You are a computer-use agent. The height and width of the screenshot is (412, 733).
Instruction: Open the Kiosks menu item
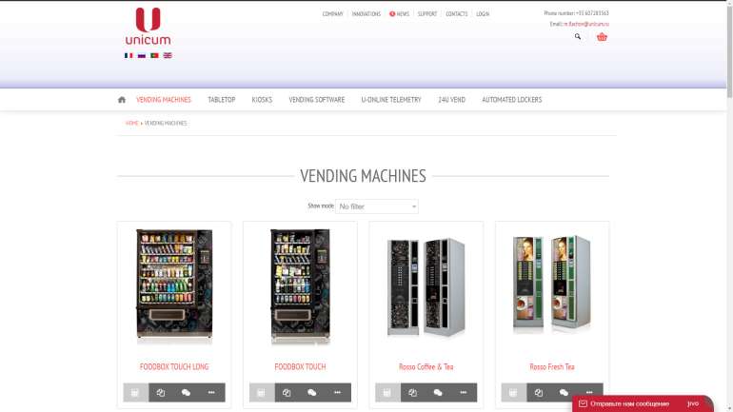[x=262, y=100]
